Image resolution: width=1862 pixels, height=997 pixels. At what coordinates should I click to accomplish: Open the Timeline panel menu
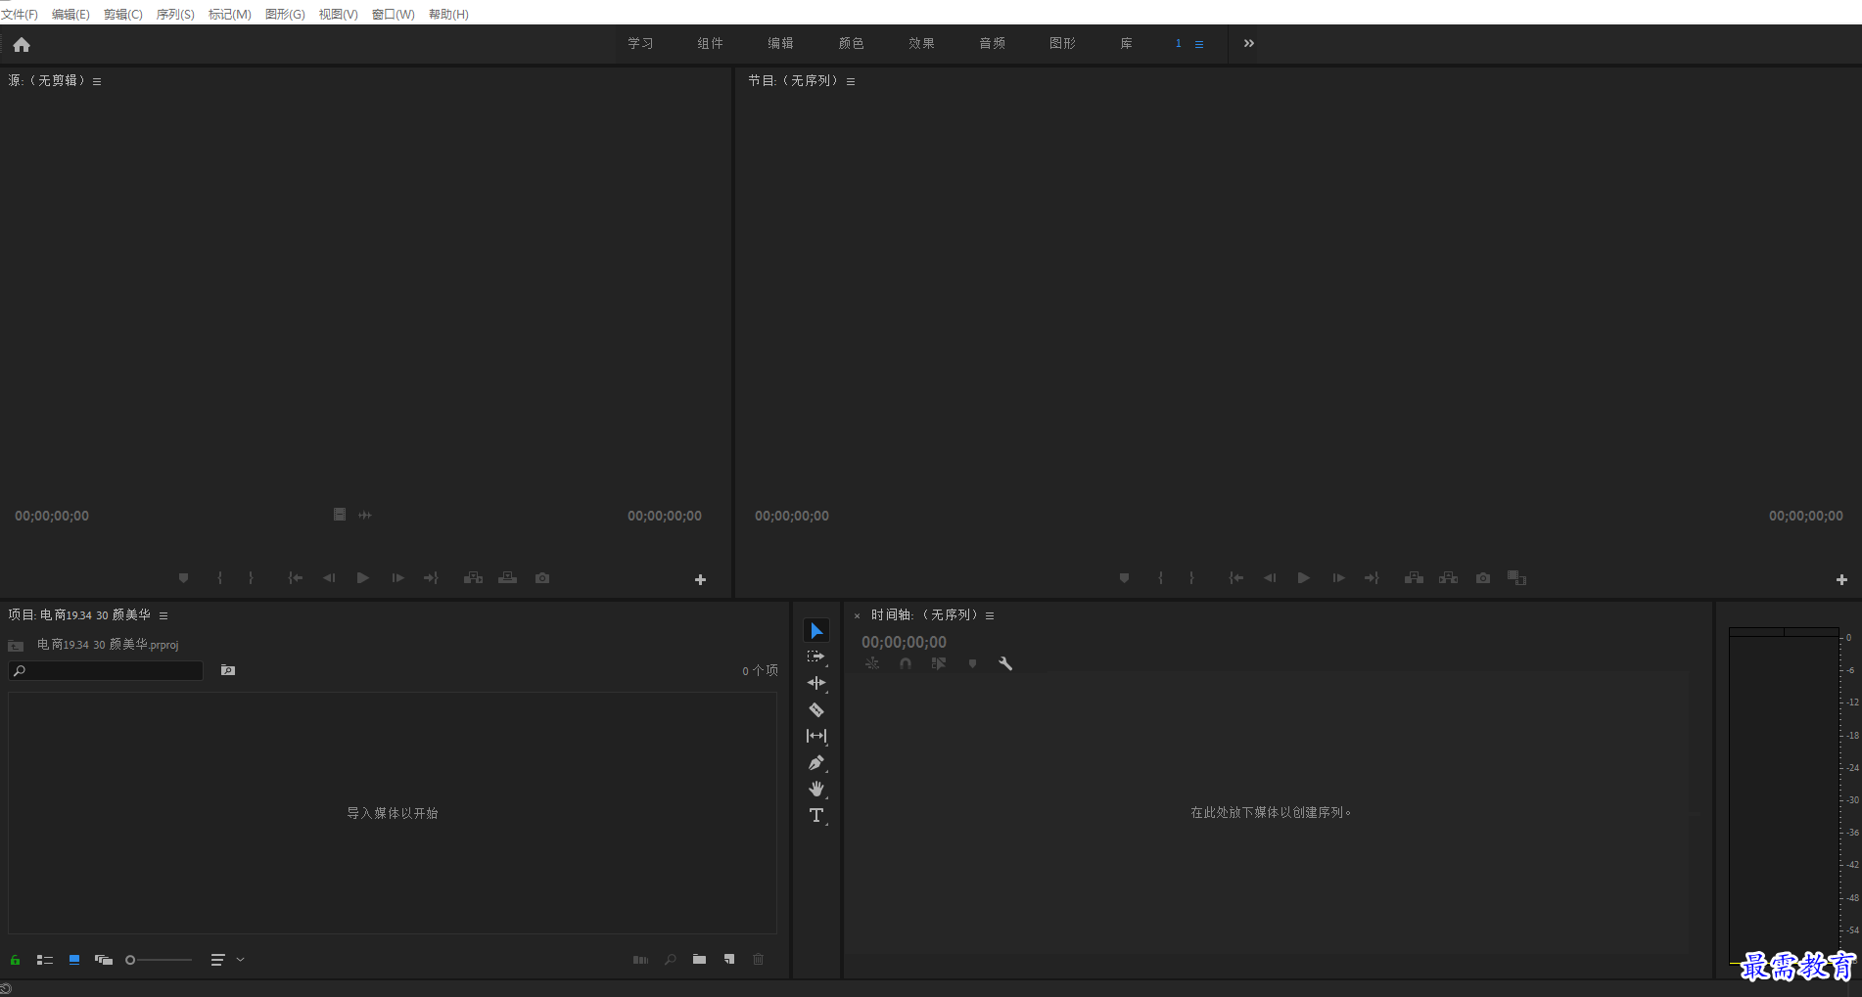click(x=990, y=615)
